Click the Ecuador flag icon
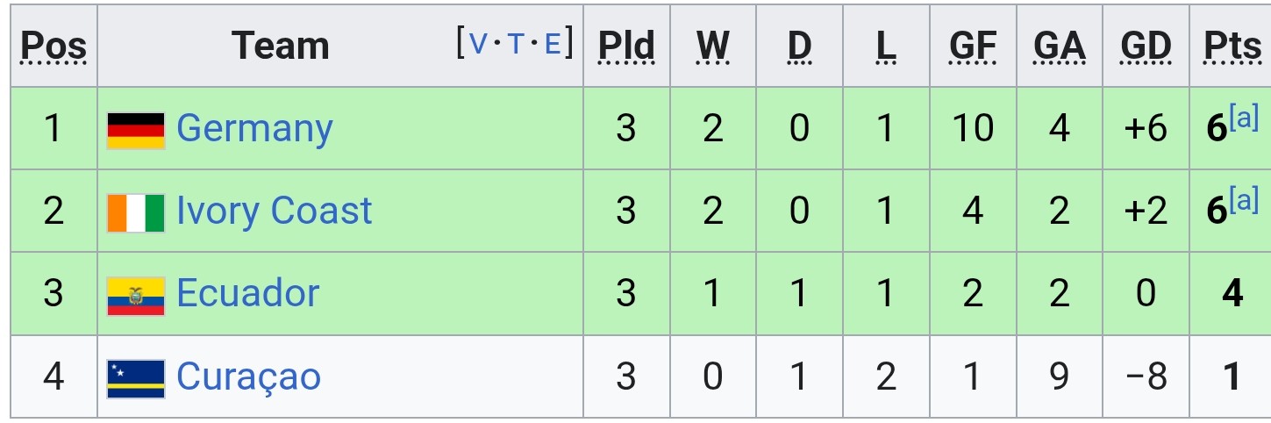The width and height of the screenshot is (1271, 423). 136,295
